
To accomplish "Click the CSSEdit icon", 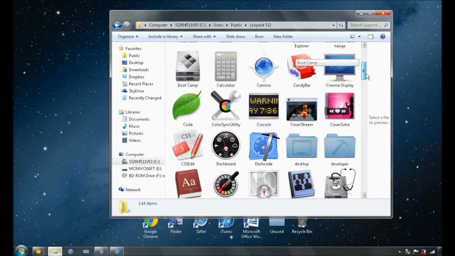I will pyautogui.click(x=188, y=145).
